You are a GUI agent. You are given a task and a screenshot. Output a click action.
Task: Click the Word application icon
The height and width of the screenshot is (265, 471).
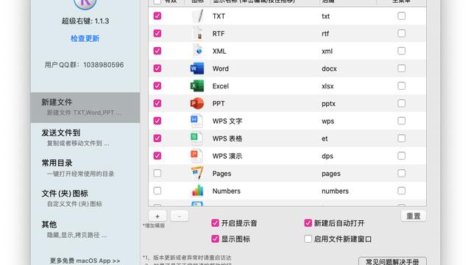click(197, 68)
